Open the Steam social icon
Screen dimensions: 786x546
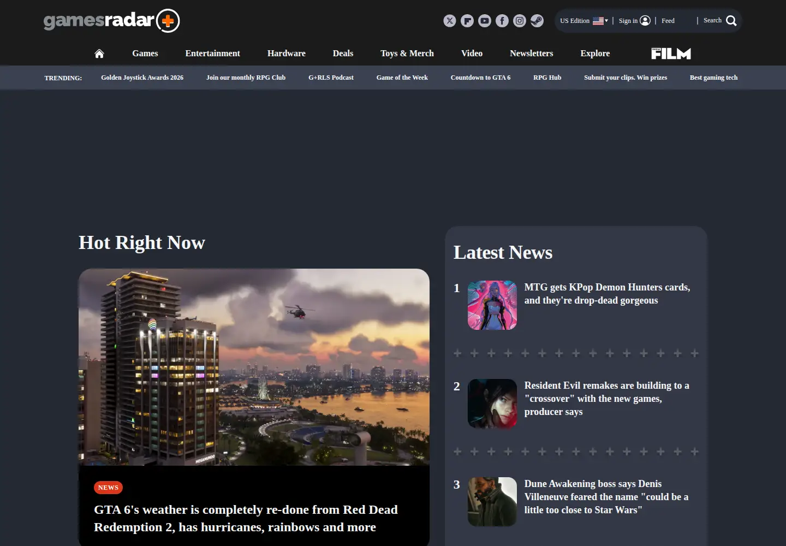pyautogui.click(x=537, y=21)
